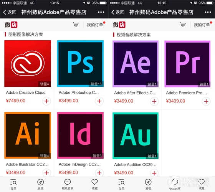Open 分类 tab in left screen
Screen dimensions: 215x192
[x=13, y=184]
